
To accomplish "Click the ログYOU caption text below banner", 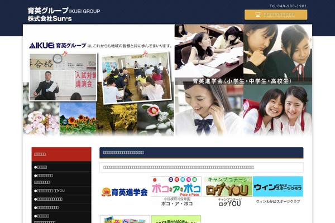I will 229,204.
